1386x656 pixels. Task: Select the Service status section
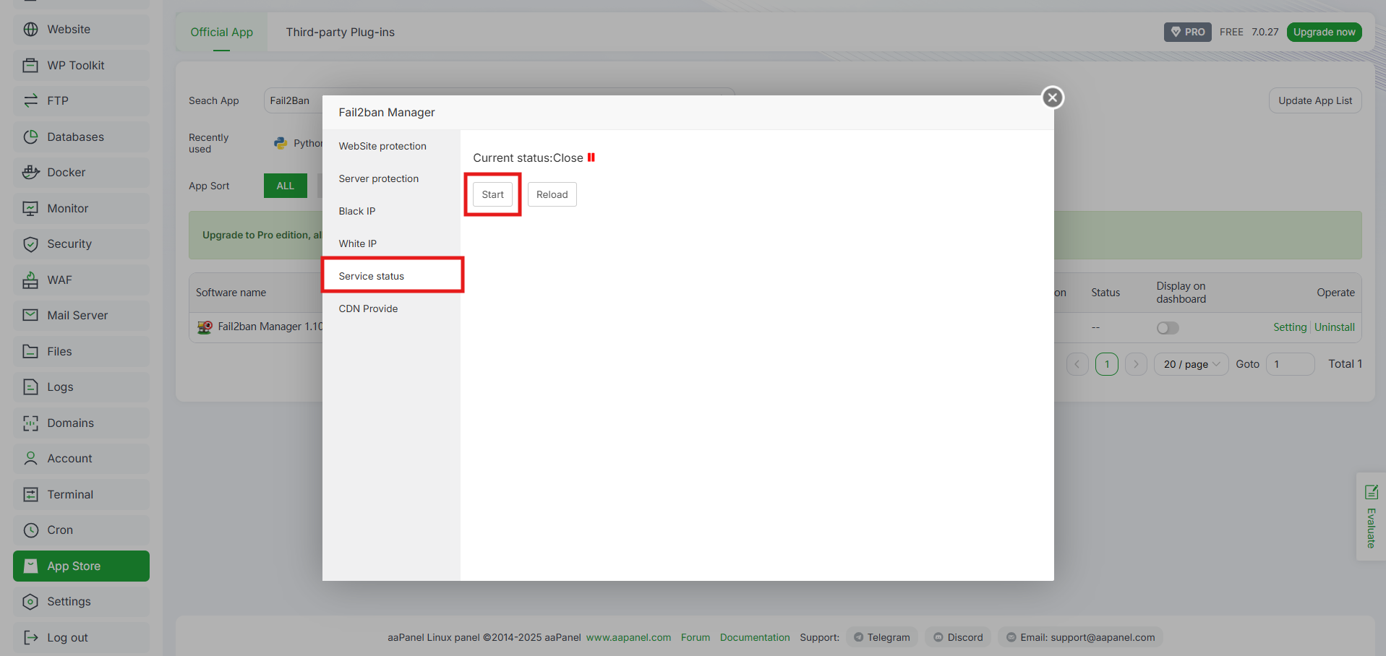pyautogui.click(x=391, y=276)
